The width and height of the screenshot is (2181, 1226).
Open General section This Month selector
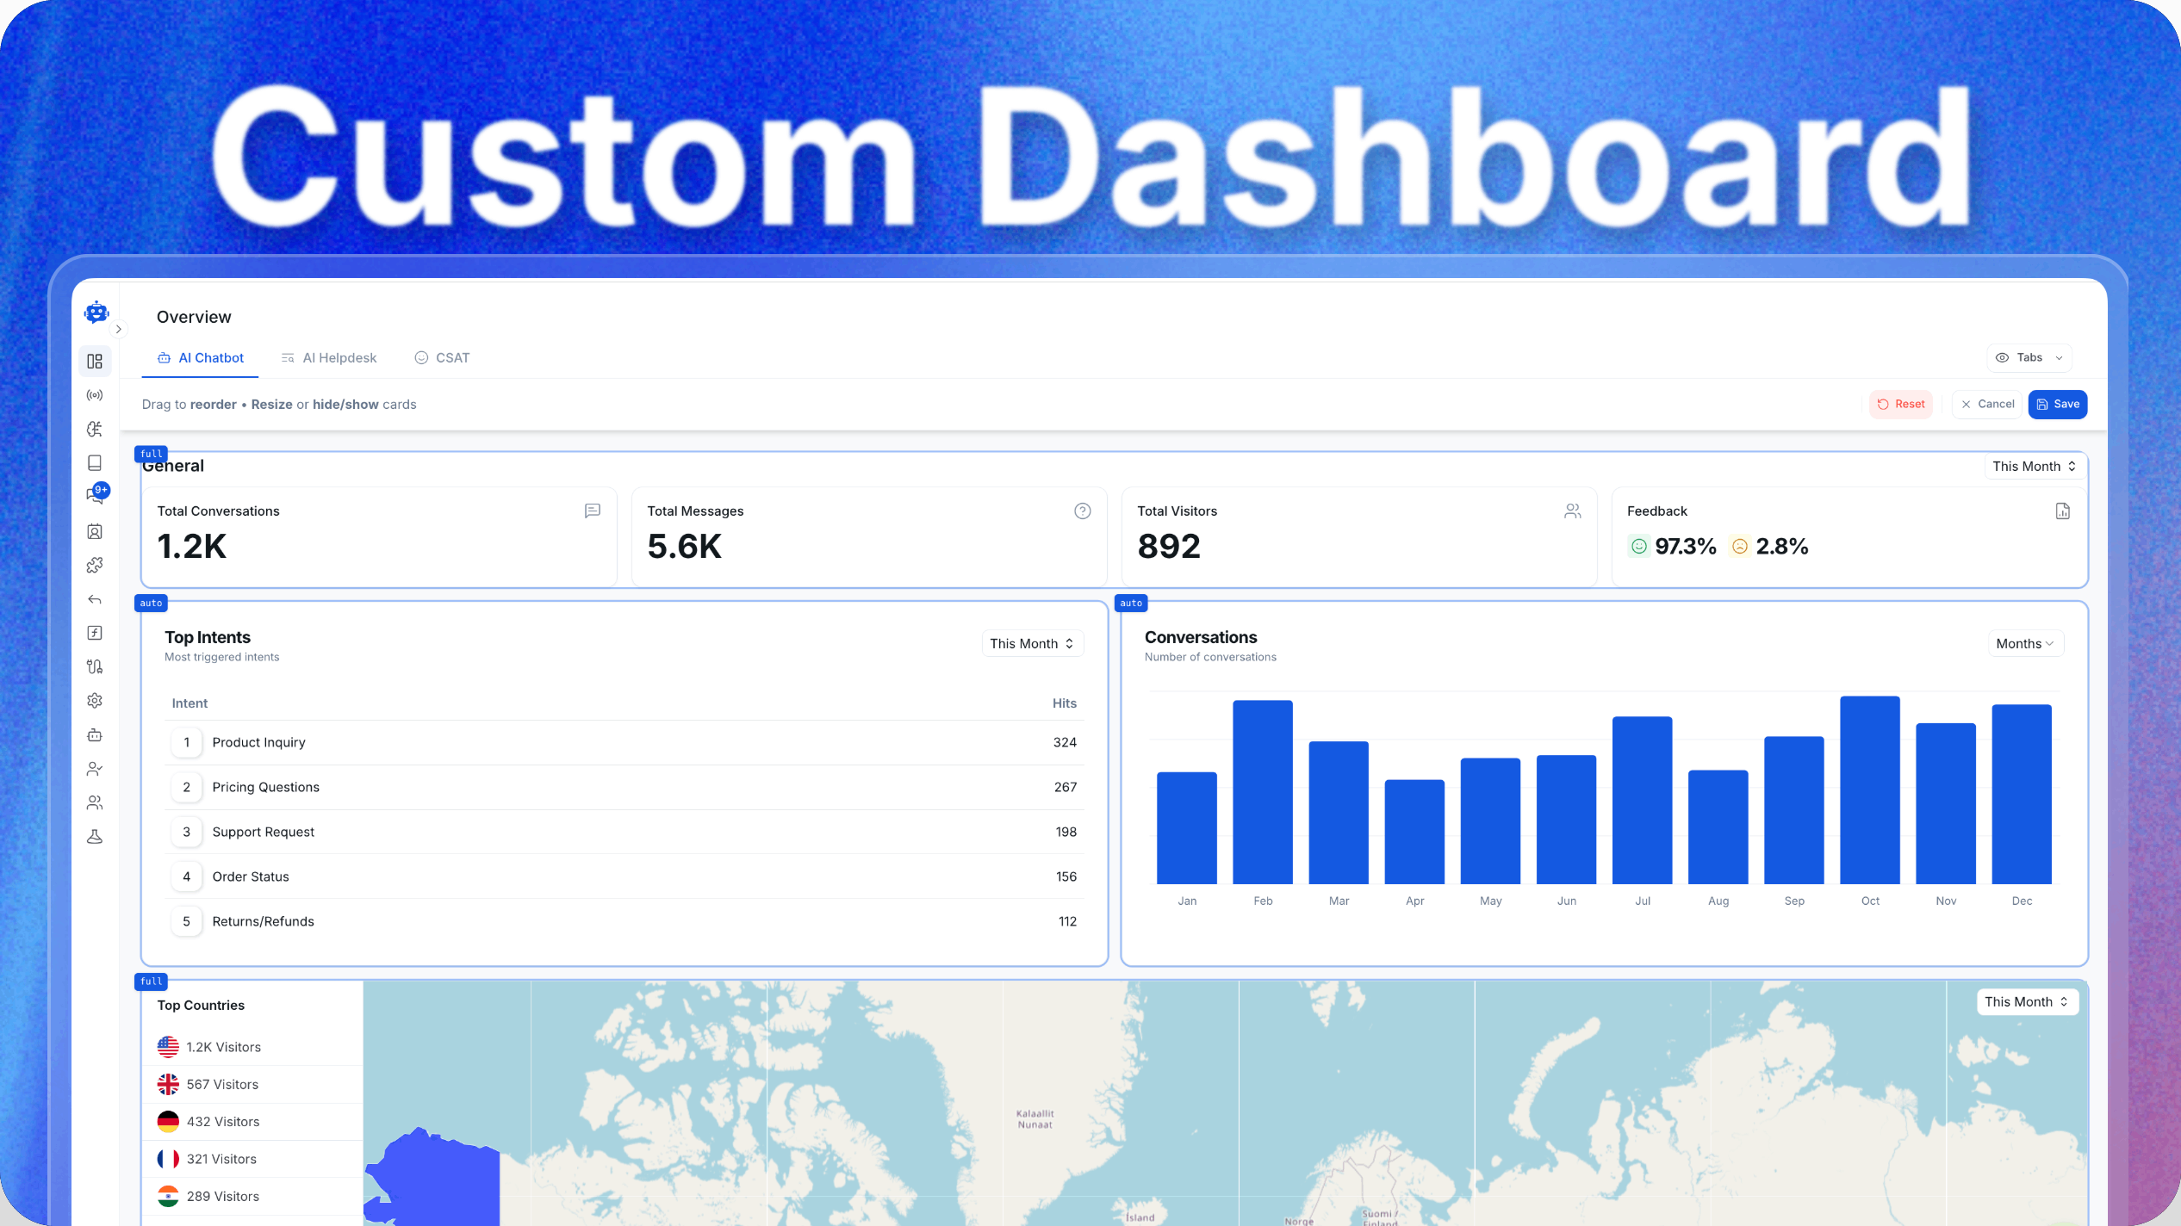click(x=2033, y=466)
